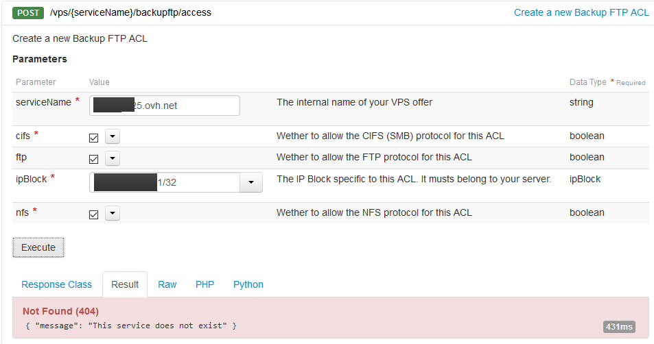Click the Create a new Backup FTP ACL link
The image size is (654, 344).
click(x=581, y=12)
